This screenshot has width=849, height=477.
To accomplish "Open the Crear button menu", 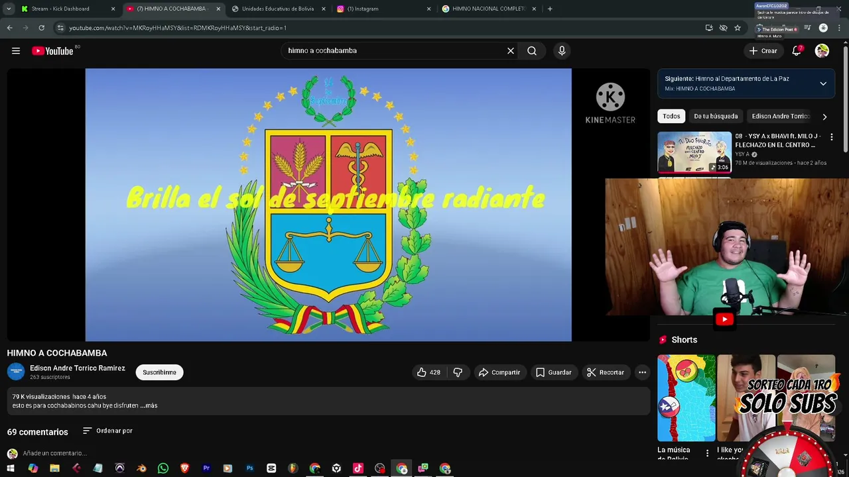I will (763, 51).
